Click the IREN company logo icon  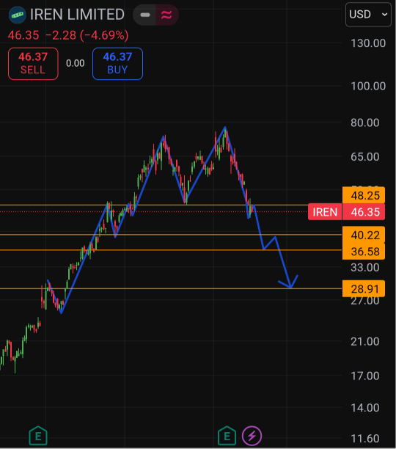(17, 15)
